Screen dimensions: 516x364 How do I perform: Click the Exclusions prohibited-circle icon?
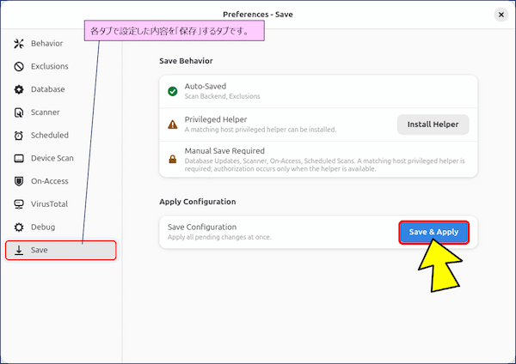[19, 66]
